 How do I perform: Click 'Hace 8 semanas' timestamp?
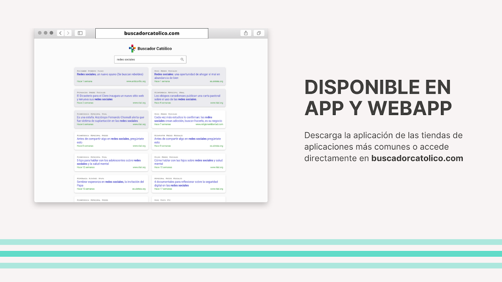pos(85,146)
